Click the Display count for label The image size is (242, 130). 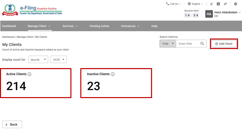tap(14, 60)
